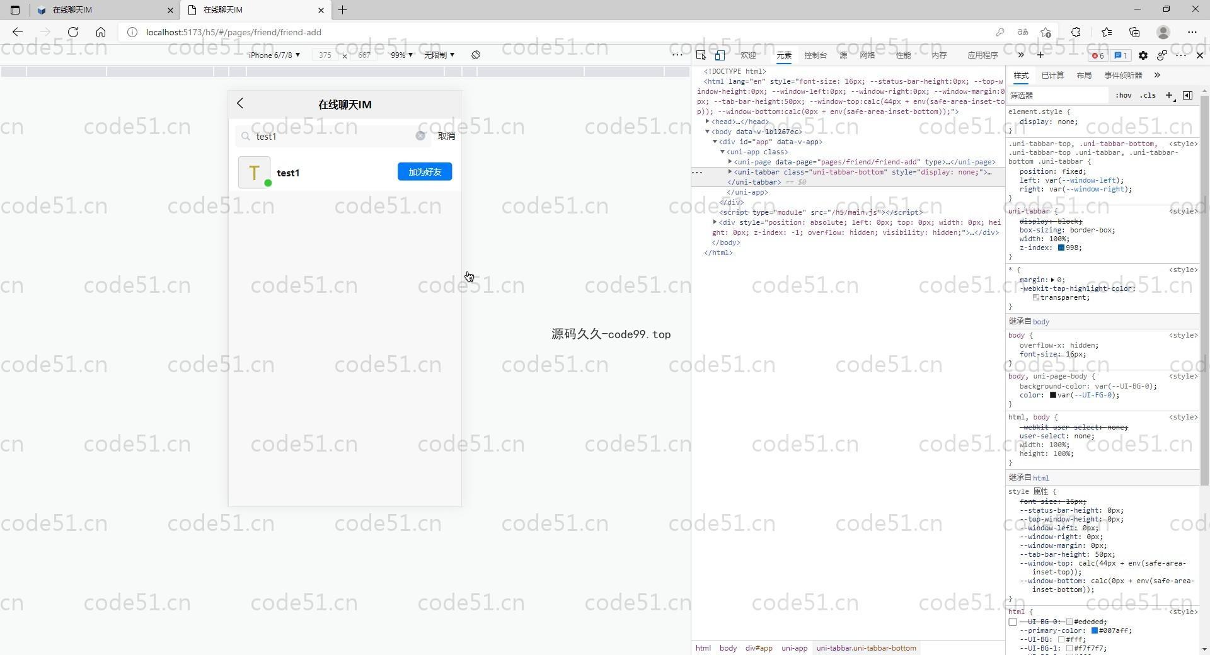The width and height of the screenshot is (1210, 655).
Task: Click the translate page icon
Action: coord(1023,32)
